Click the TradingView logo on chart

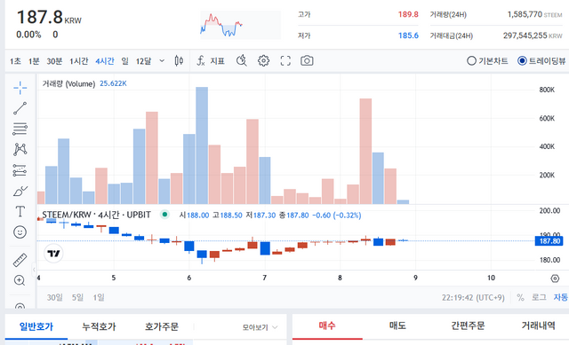[x=53, y=254]
